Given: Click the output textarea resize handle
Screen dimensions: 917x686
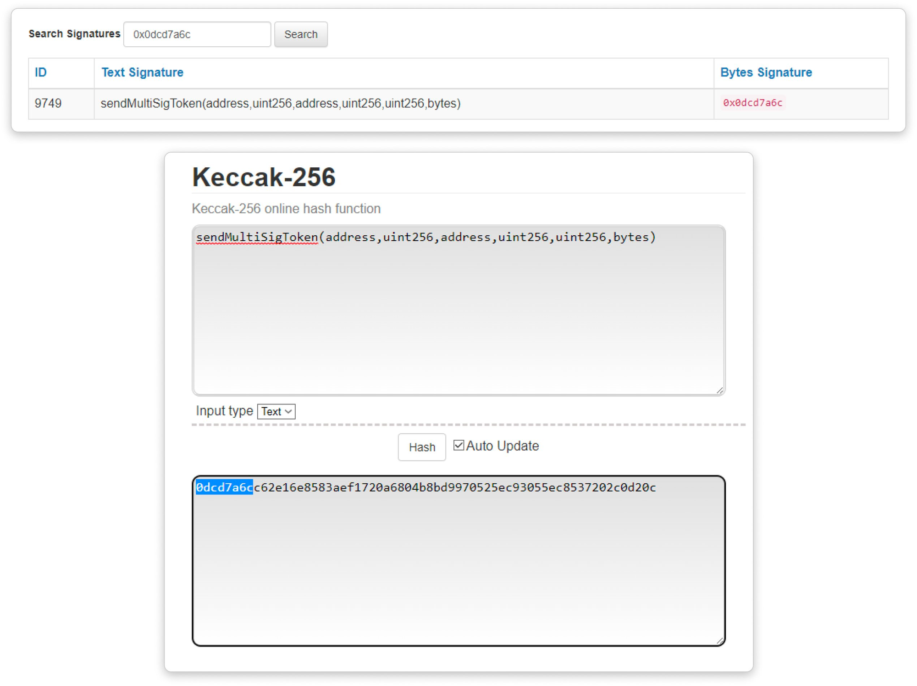Looking at the screenshot, I should [x=719, y=641].
